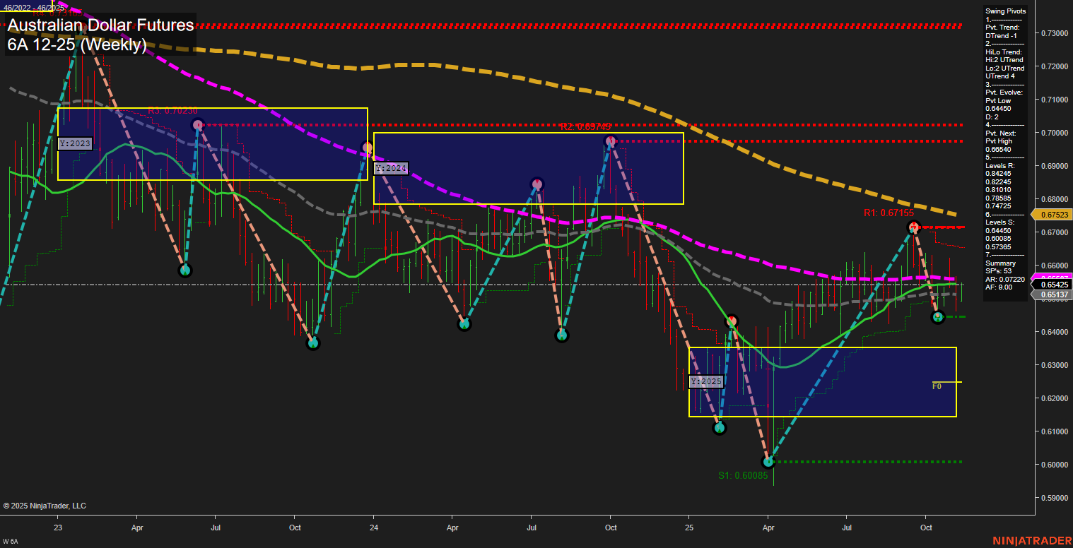The height and width of the screenshot is (548, 1073).
Task: Click the 0.72000 price axis label
Action: pos(1055,66)
